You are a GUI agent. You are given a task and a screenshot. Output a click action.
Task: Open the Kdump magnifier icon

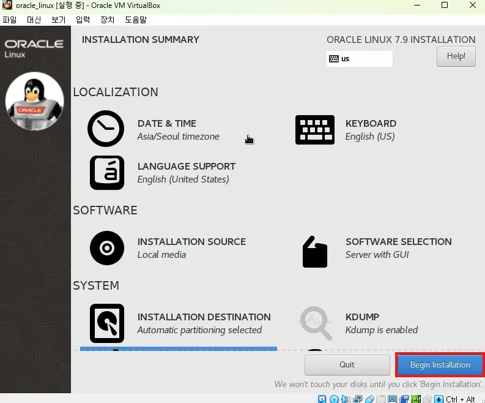click(316, 323)
